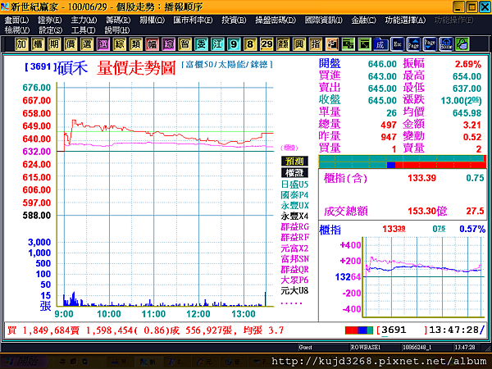Click the magenta 綜 toolbar icon
The height and width of the screenshot is (369, 492).
[168, 44]
